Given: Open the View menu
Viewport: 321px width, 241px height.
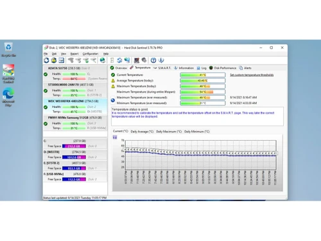Looking at the screenshot, I should coord(64,54).
